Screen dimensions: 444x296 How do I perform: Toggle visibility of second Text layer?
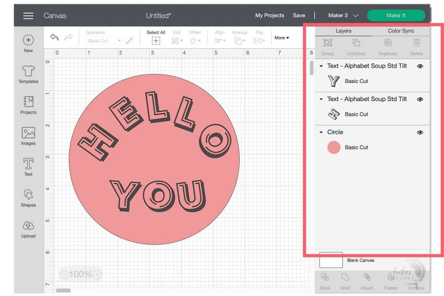click(420, 99)
